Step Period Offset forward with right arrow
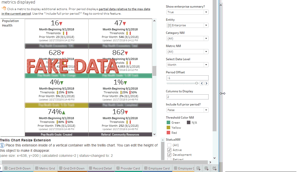The width and height of the screenshot is (303, 172). point(206,83)
